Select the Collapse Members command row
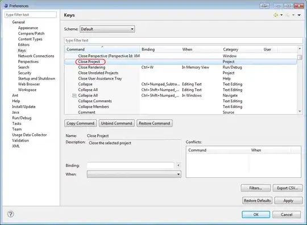The height and width of the screenshot is (225, 307). pyautogui.click(x=181, y=107)
